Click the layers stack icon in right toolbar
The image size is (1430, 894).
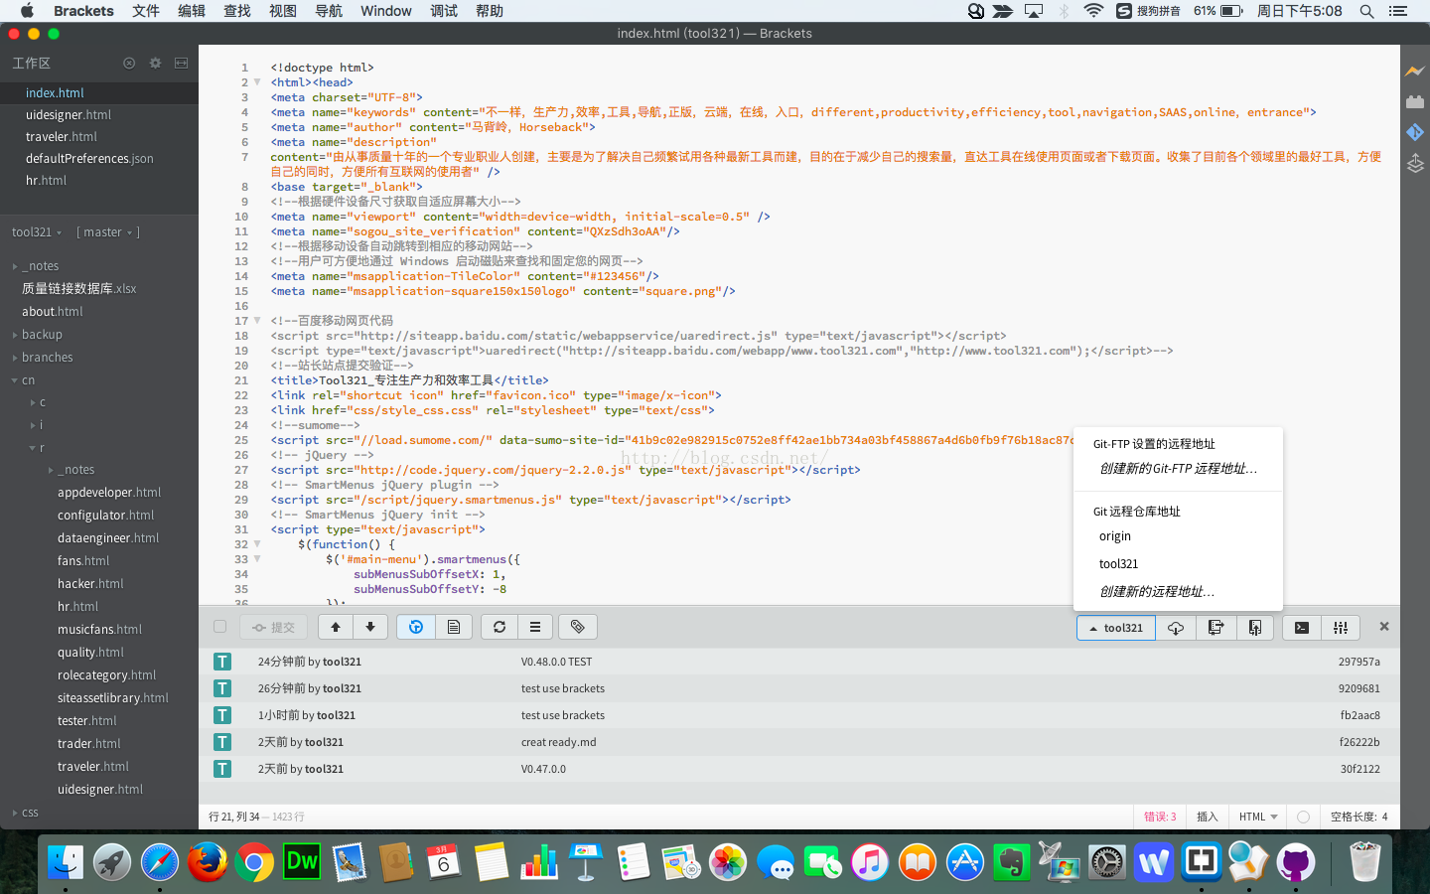point(1415,163)
